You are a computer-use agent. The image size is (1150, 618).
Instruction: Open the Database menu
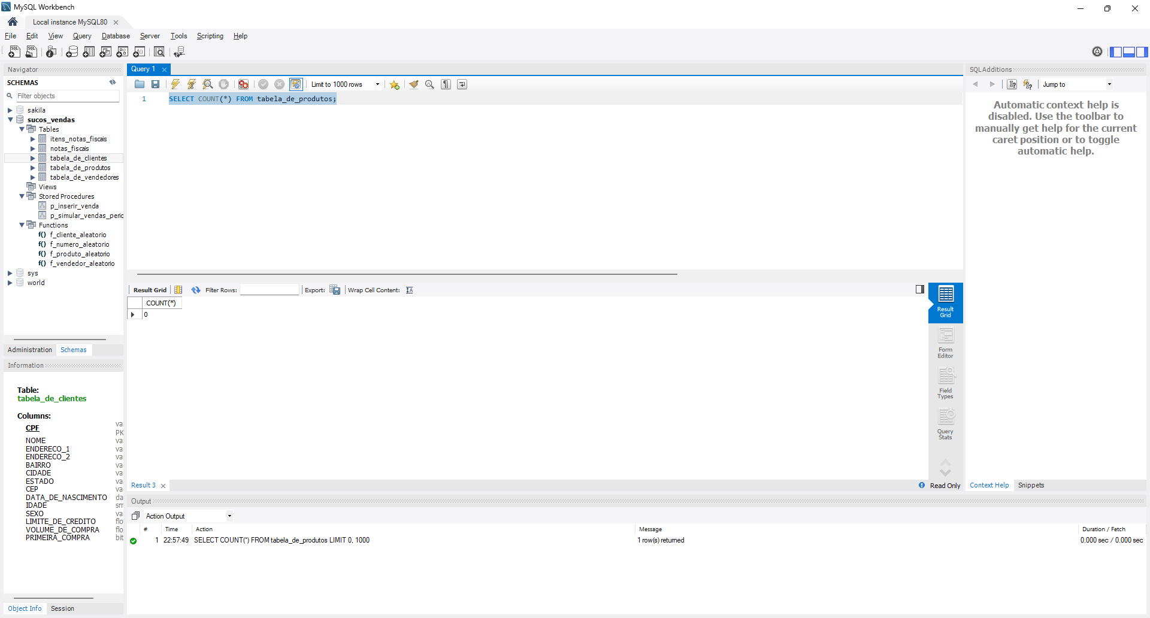tap(116, 36)
